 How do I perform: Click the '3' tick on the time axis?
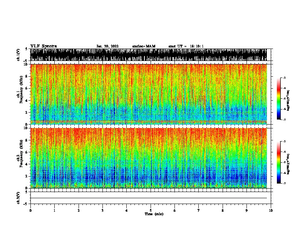(x=102, y=211)
